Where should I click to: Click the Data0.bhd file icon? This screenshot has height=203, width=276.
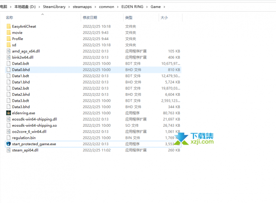pos(9,70)
